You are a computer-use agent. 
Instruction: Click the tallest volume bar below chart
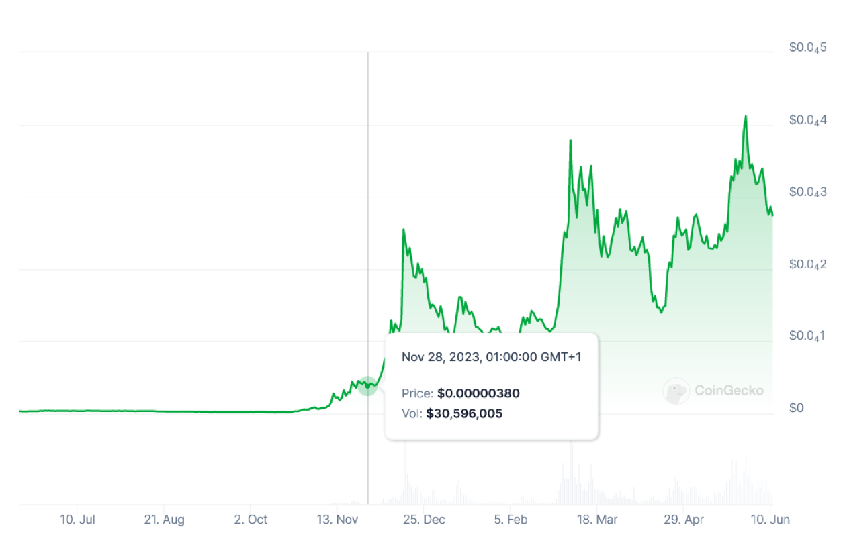(x=571, y=470)
